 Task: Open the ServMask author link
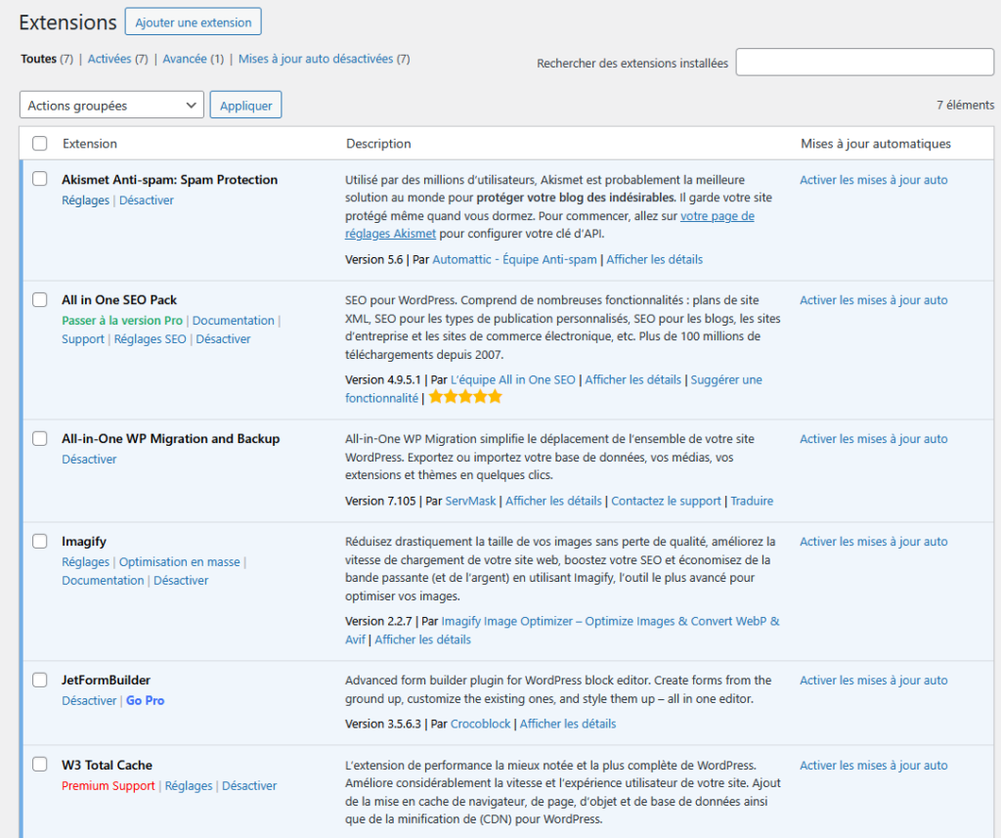click(470, 501)
